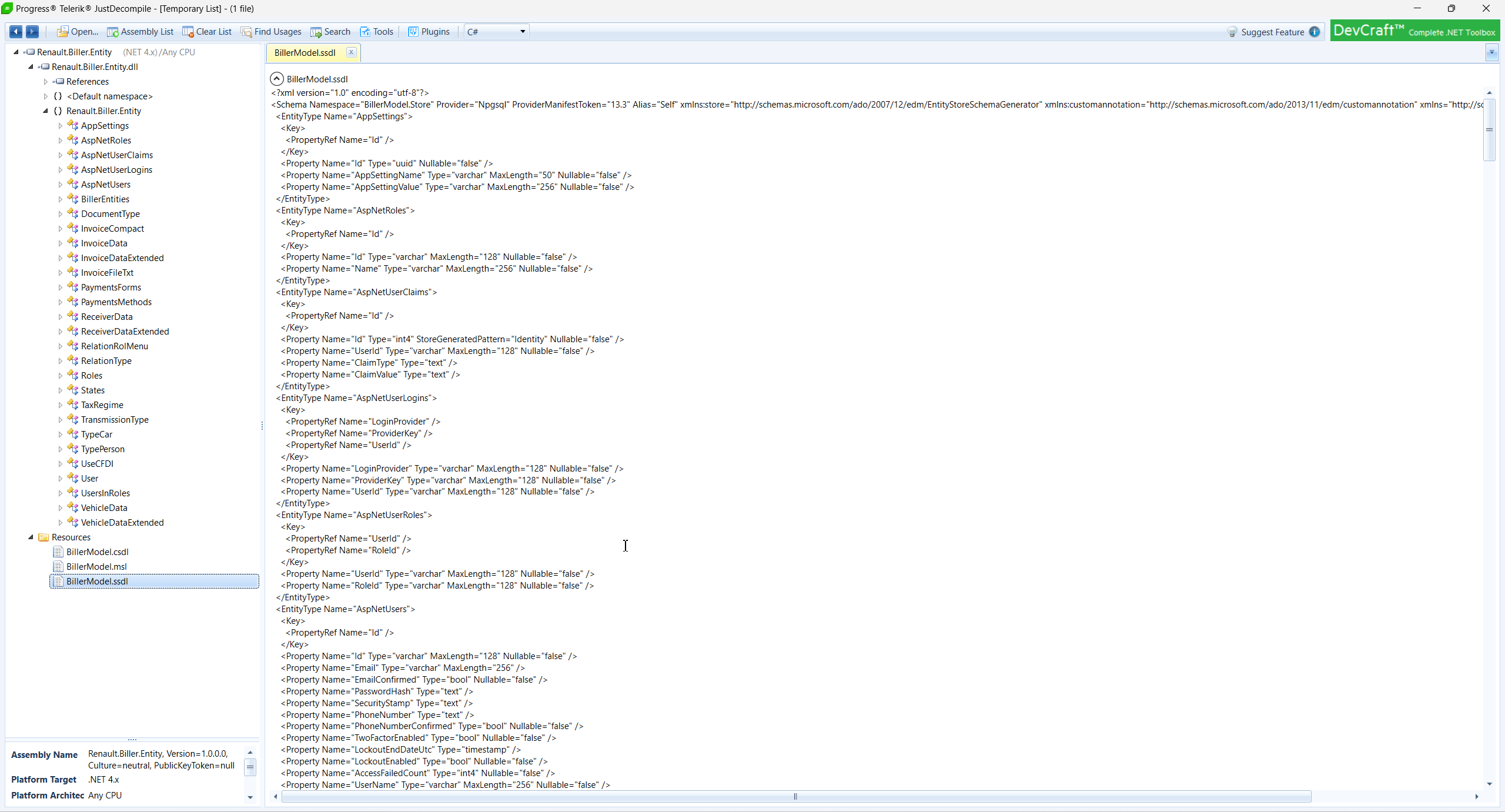The width and height of the screenshot is (1505, 812).
Task: Close the BillerModel.ssdl tab
Action: pyautogui.click(x=351, y=52)
